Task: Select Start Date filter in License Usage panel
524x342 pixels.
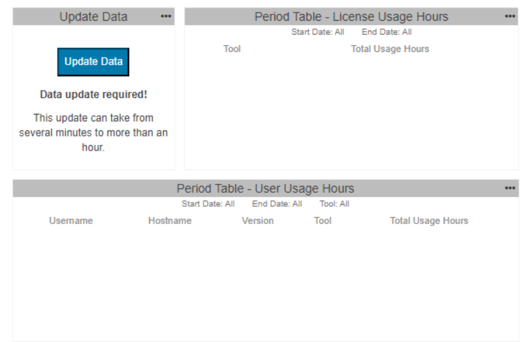Action: (x=317, y=32)
